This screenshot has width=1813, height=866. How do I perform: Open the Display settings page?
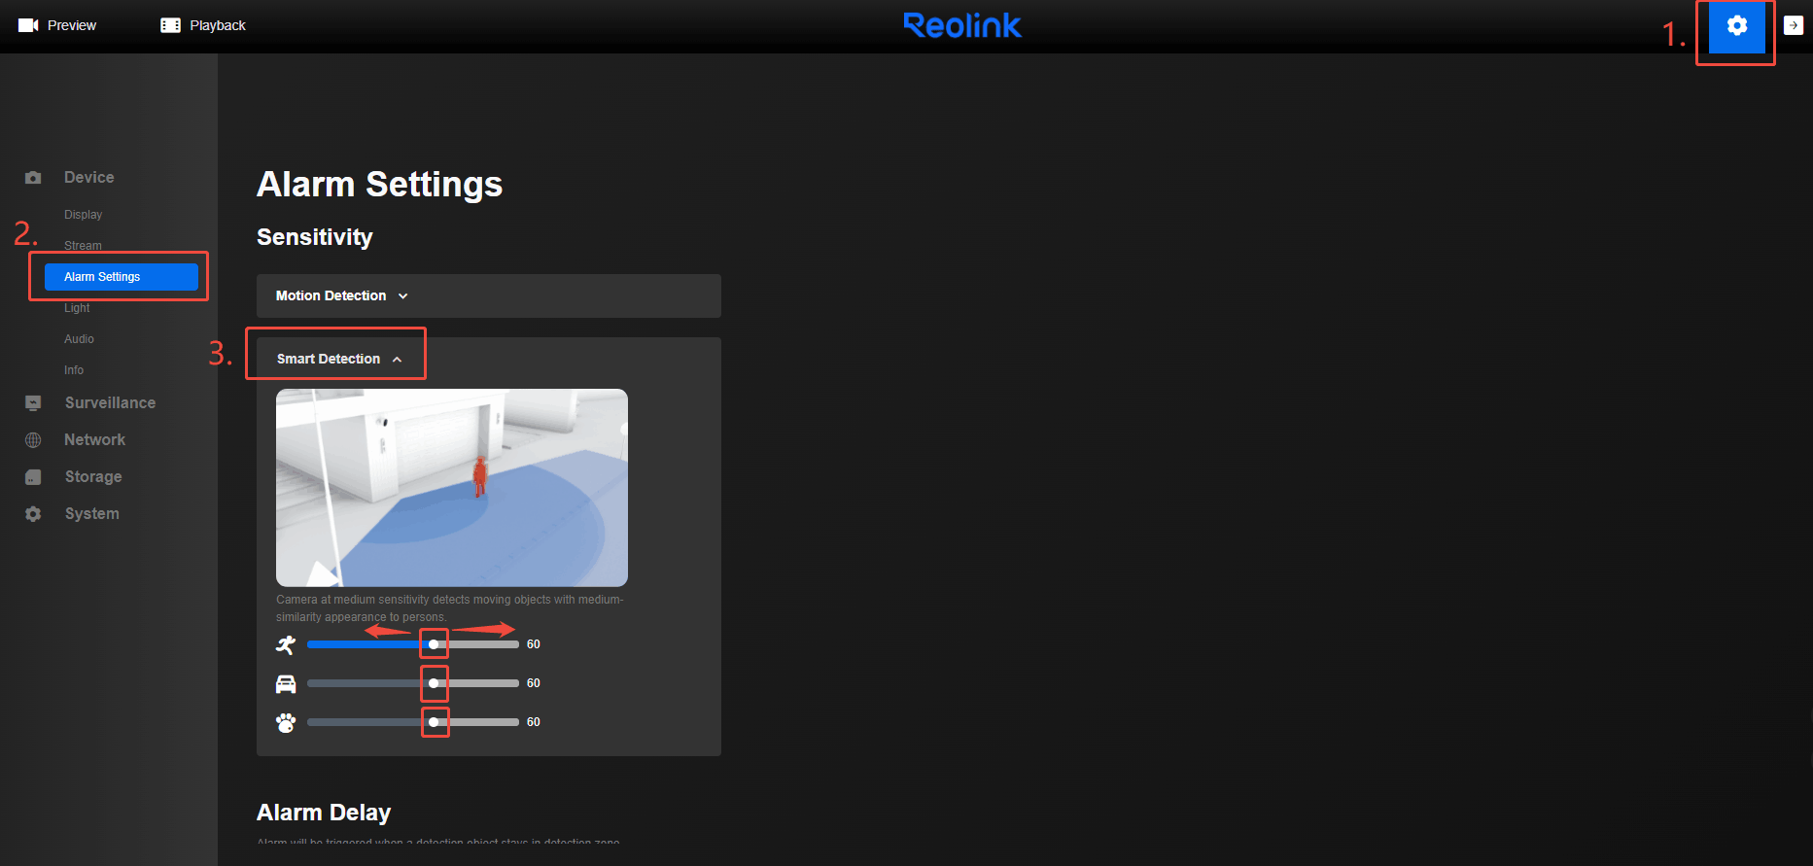click(x=83, y=215)
